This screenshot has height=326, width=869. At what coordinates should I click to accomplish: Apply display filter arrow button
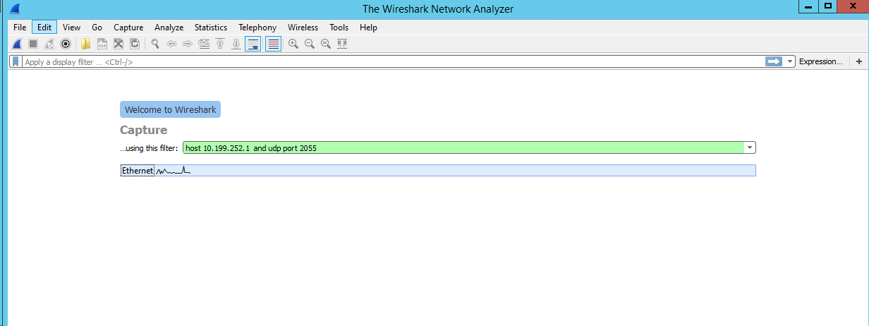[x=774, y=61]
